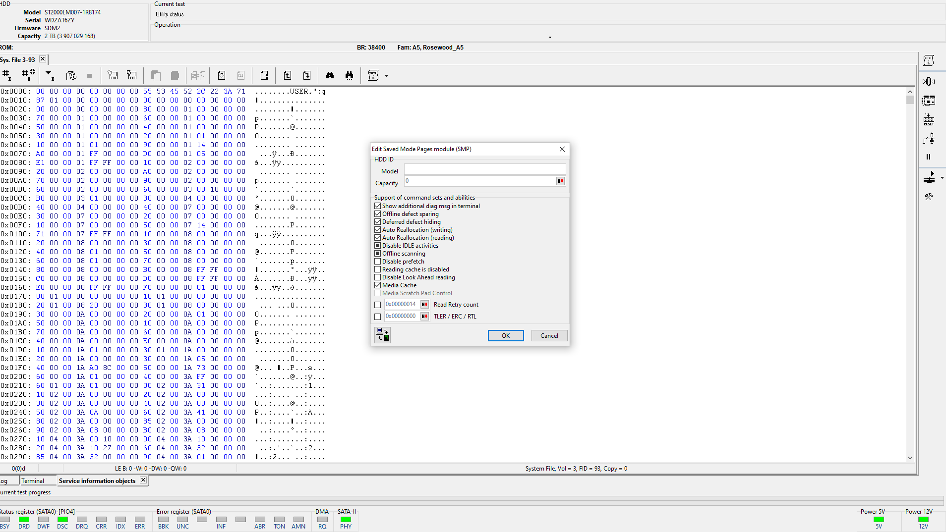Select the Service information objects tab
The width and height of the screenshot is (946, 532).
pos(97,481)
